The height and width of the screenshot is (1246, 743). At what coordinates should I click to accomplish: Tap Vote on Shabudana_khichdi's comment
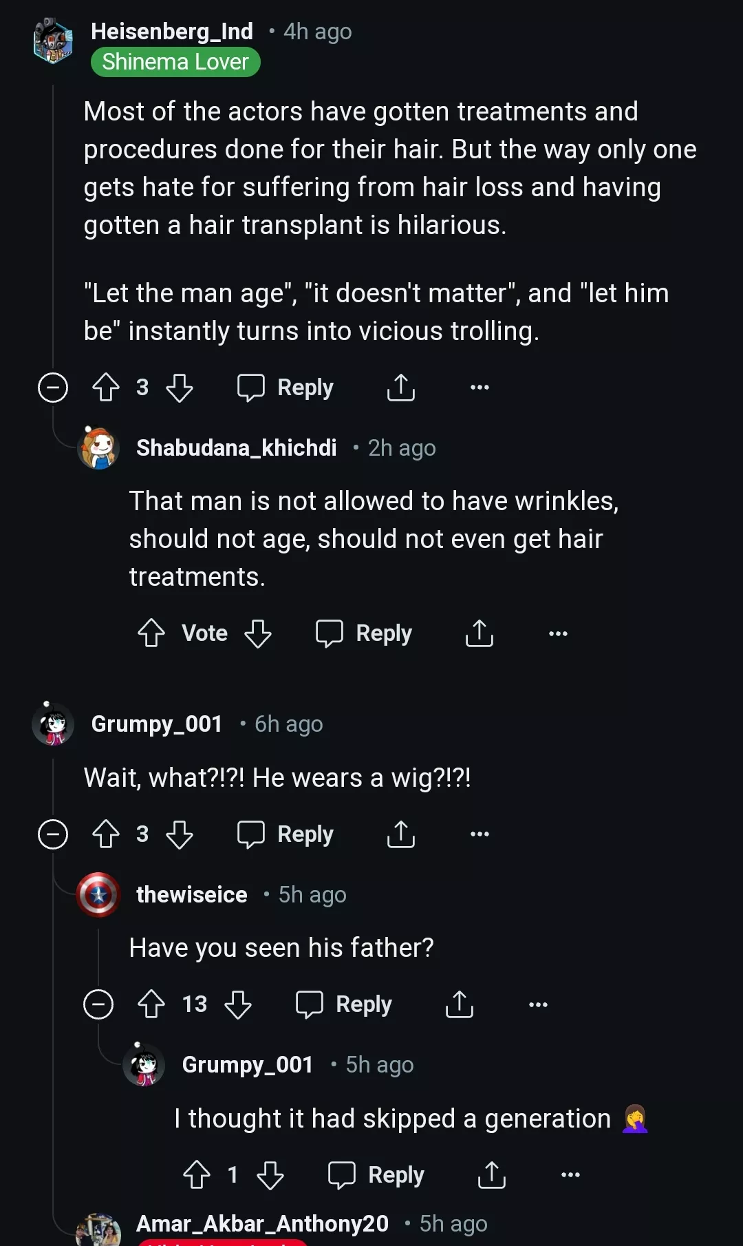pyautogui.click(x=204, y=633)
